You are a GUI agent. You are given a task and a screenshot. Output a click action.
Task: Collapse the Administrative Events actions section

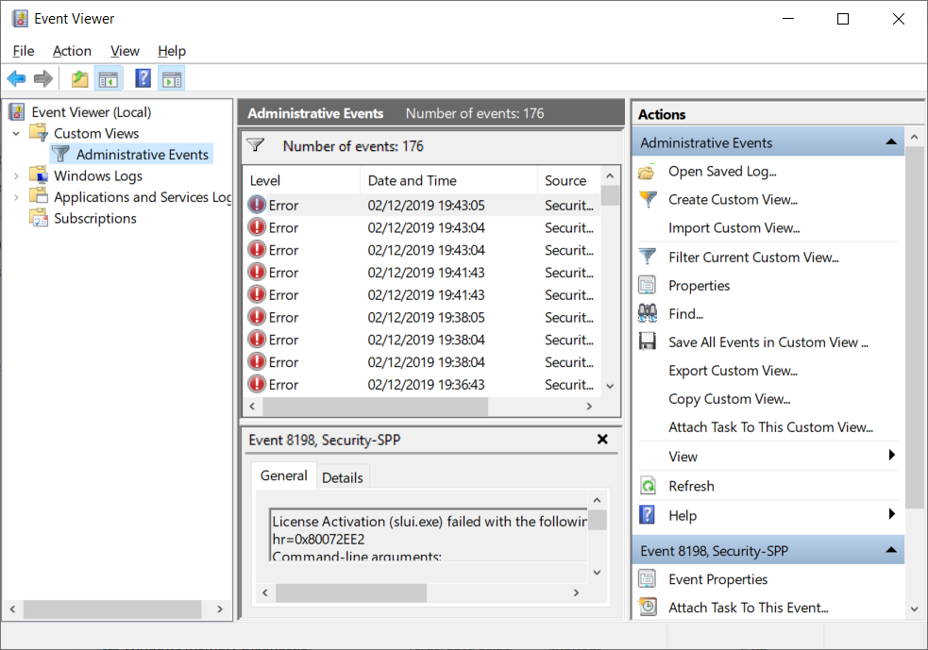click(x=891, y=142)
